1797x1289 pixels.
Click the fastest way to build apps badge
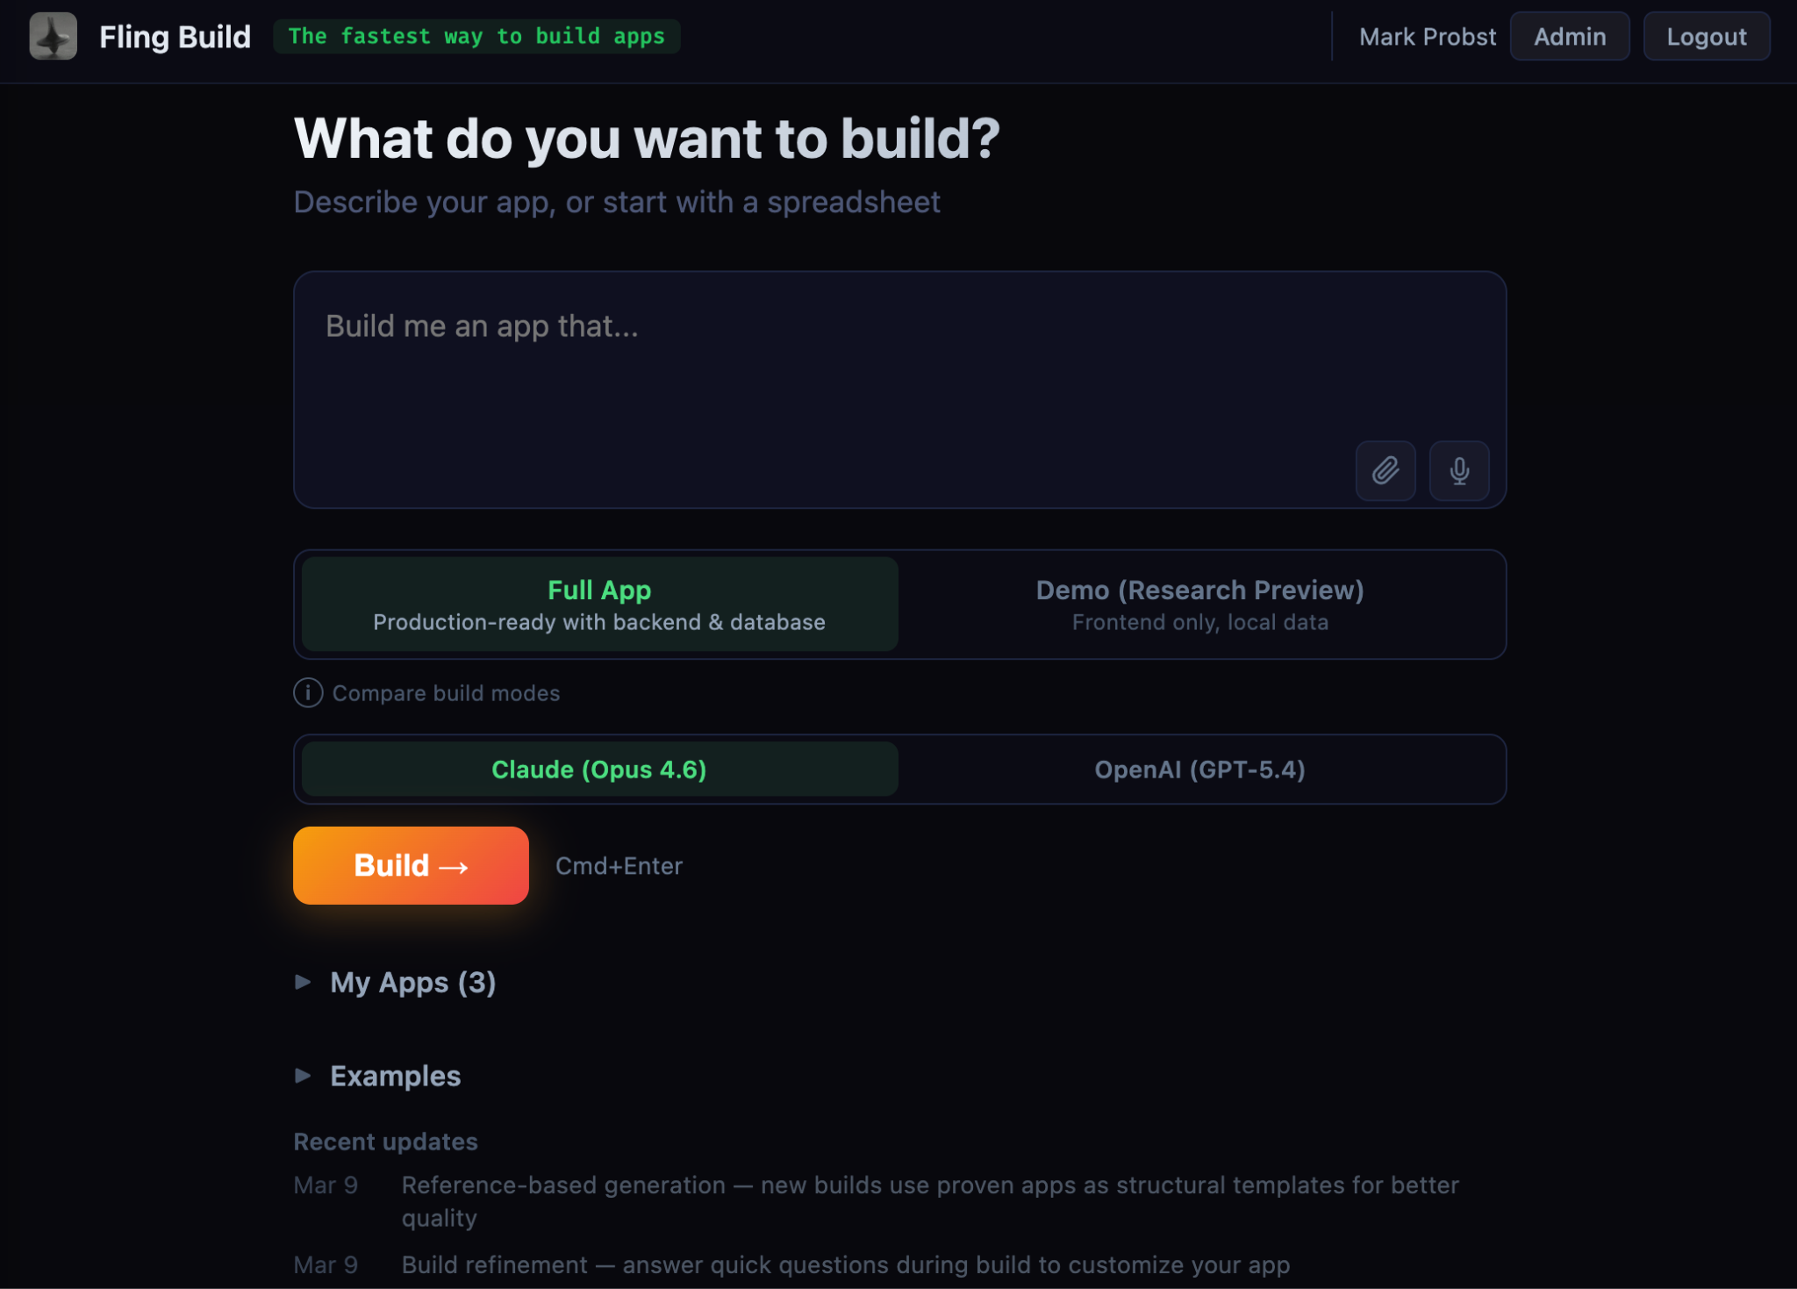point(477,36)
